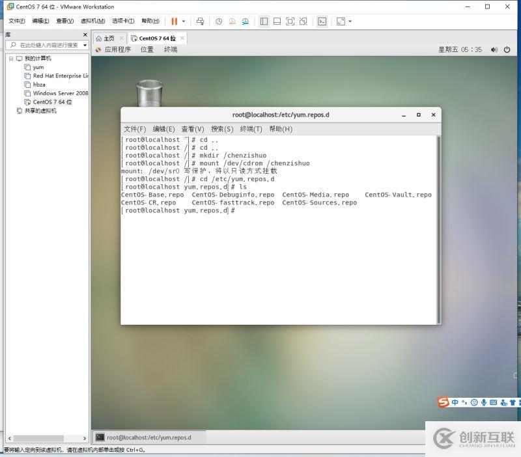Click the terminal vertical scrollbar

[x=439, y=229]
